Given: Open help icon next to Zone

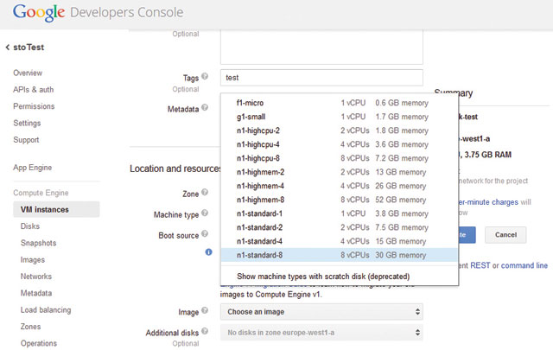Looking at the screenshot, I should [x=205, y=193].
